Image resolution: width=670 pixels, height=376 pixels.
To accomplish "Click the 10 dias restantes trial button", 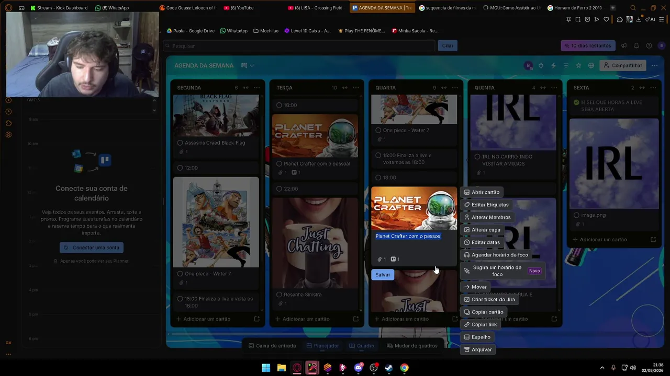I will click(587, 45).
